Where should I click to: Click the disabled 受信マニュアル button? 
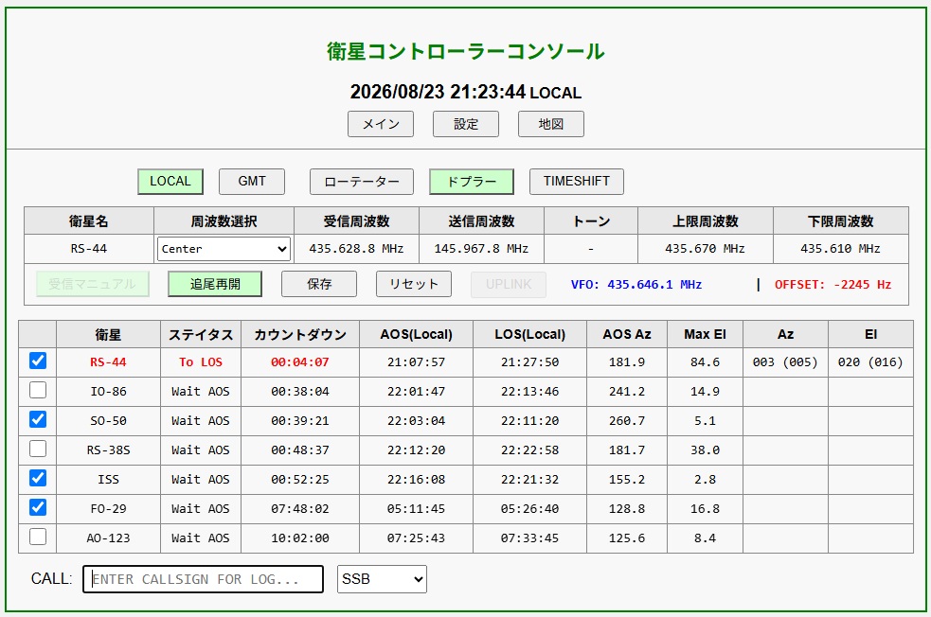pyautogui.click(x=93, y=284)
